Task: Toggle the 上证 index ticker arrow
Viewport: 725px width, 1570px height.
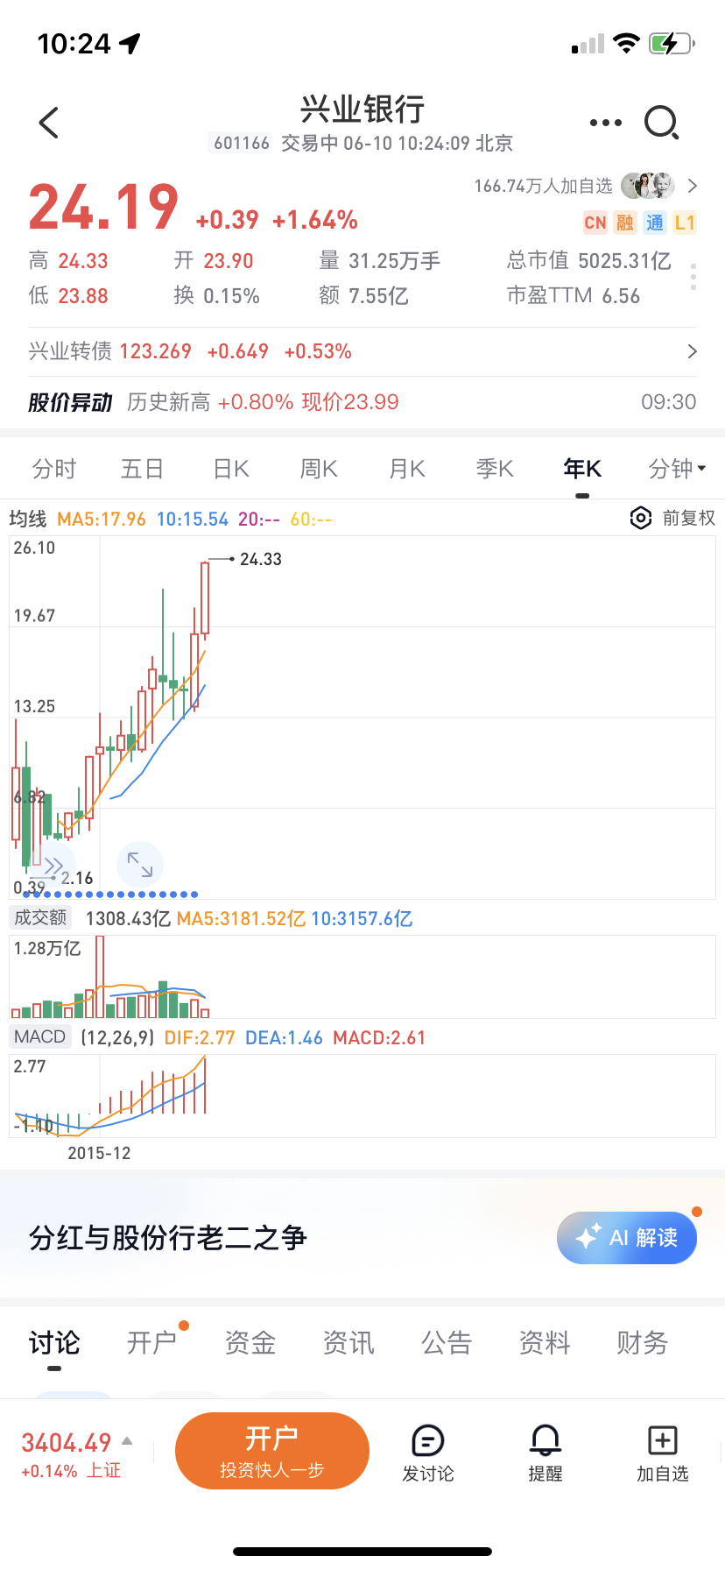Action: point(127,1441)
